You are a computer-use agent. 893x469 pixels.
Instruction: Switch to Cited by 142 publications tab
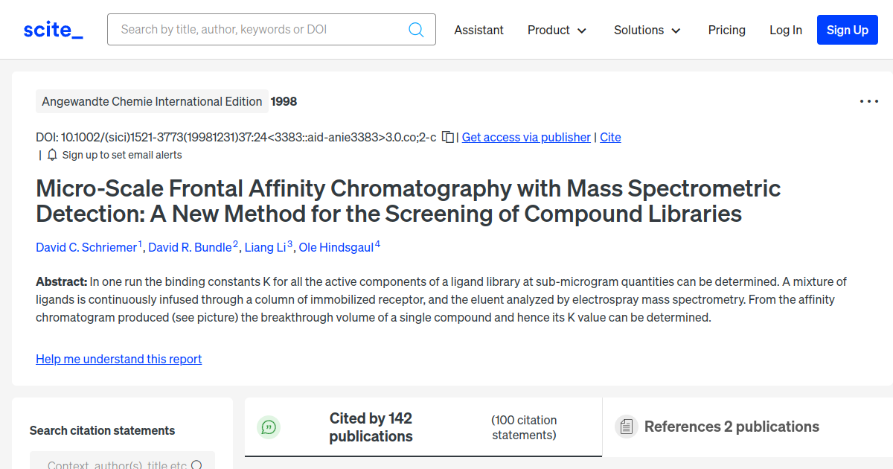371,427
